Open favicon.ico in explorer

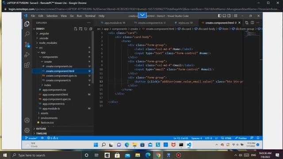click(47, 123)
